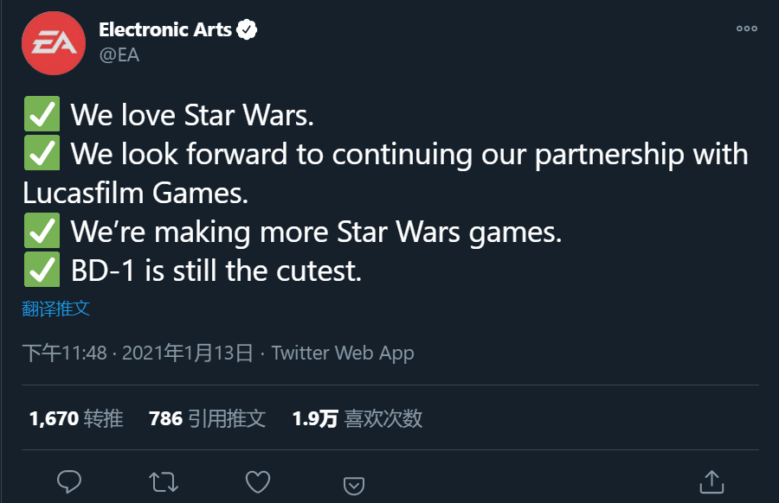Translate the tweet via 翻译推文 link
779x503 pixels.
pos(56,309)
